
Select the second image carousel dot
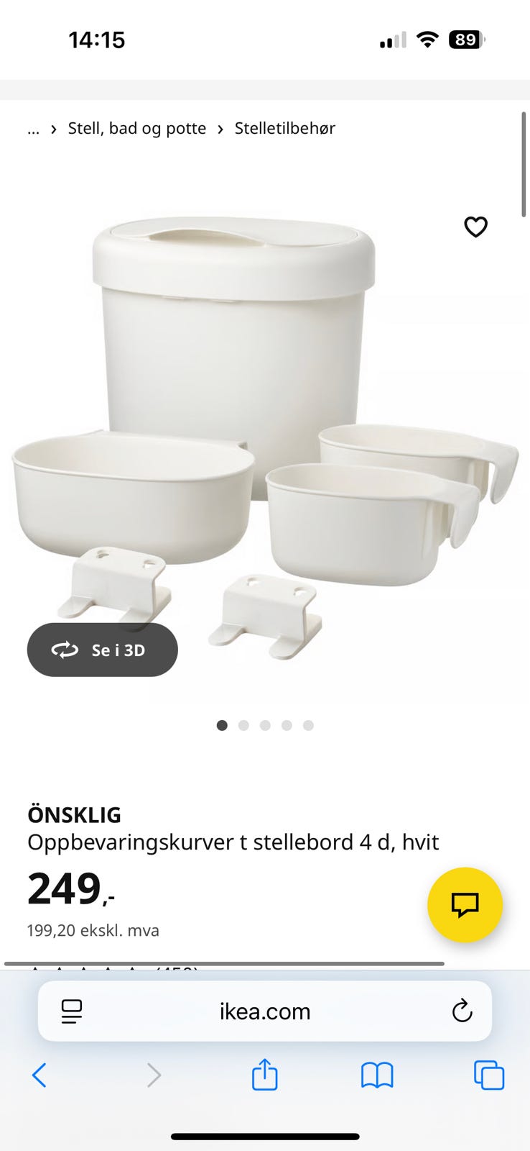pyautogui.click(x=243, y=725)
